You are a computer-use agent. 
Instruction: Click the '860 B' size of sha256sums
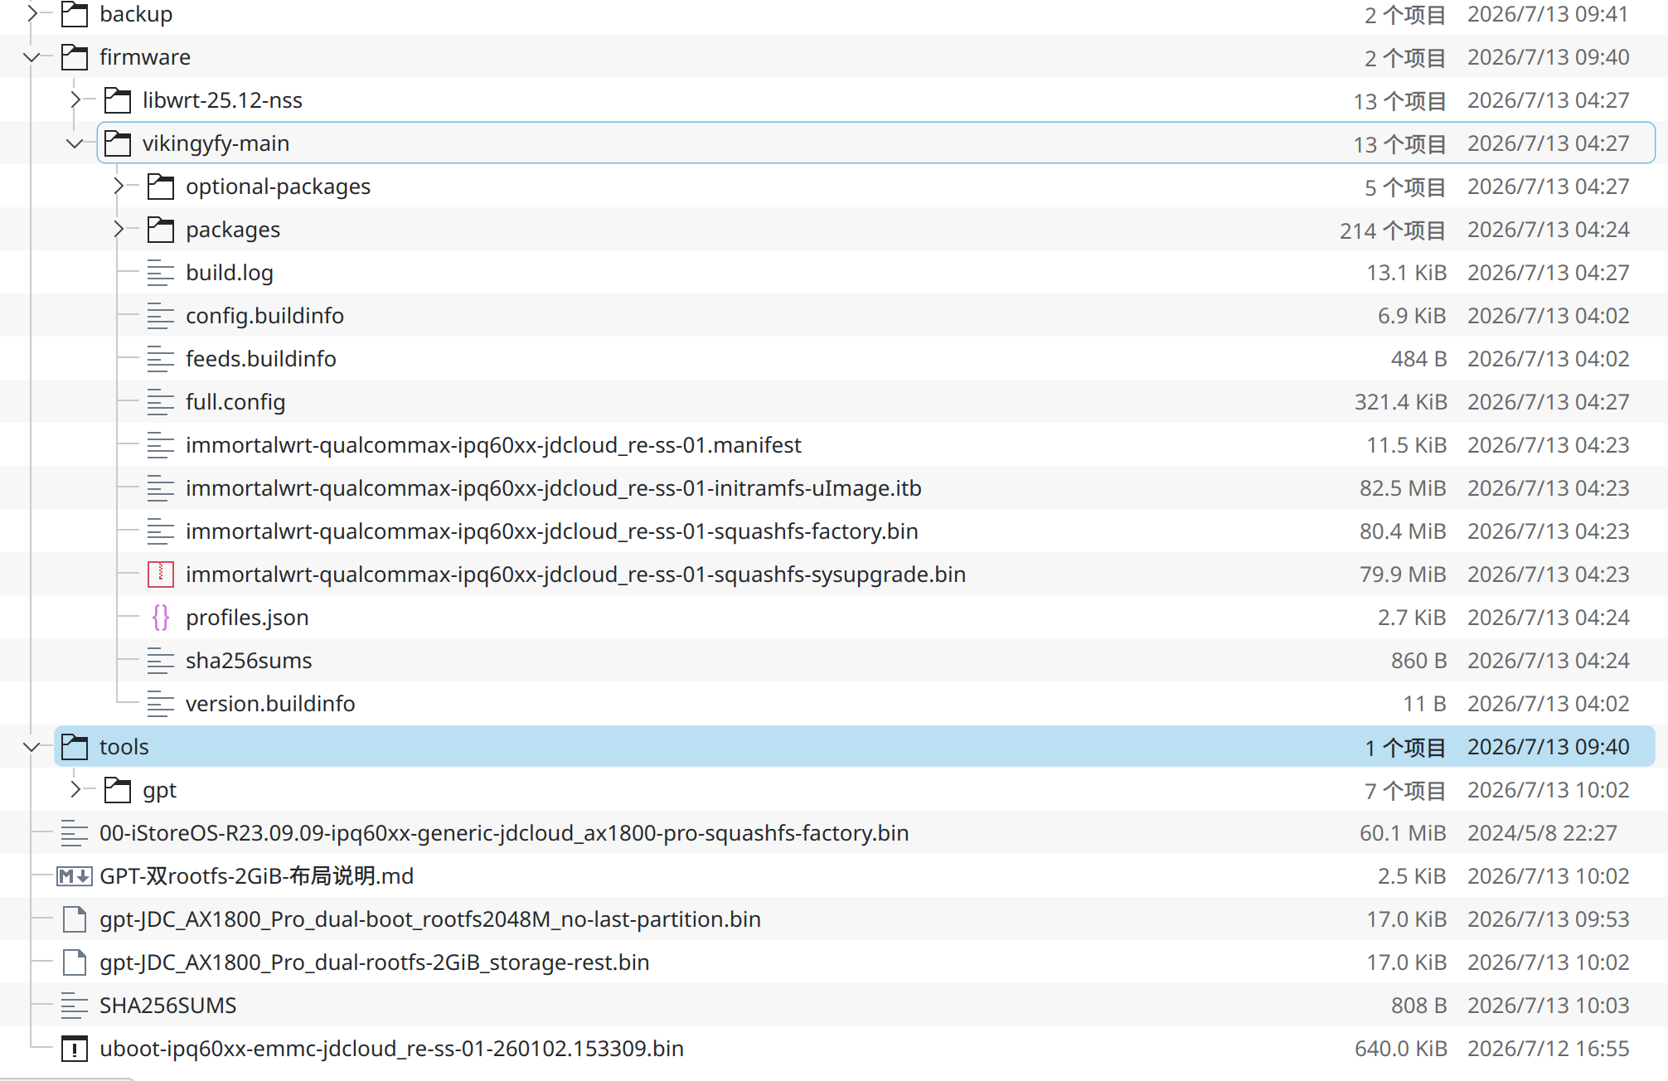[x=1418, y=661]
